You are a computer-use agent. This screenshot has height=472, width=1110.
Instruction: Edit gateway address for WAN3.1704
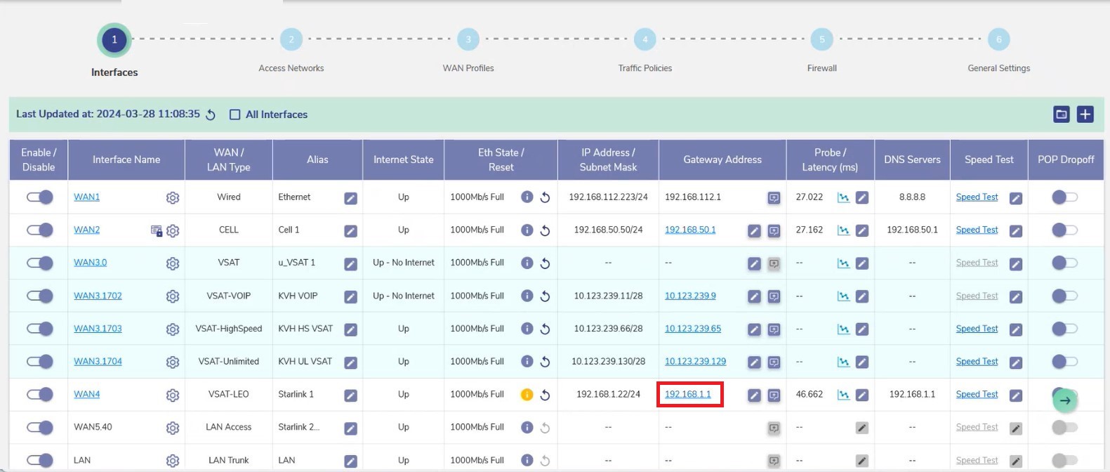(754, 362)
